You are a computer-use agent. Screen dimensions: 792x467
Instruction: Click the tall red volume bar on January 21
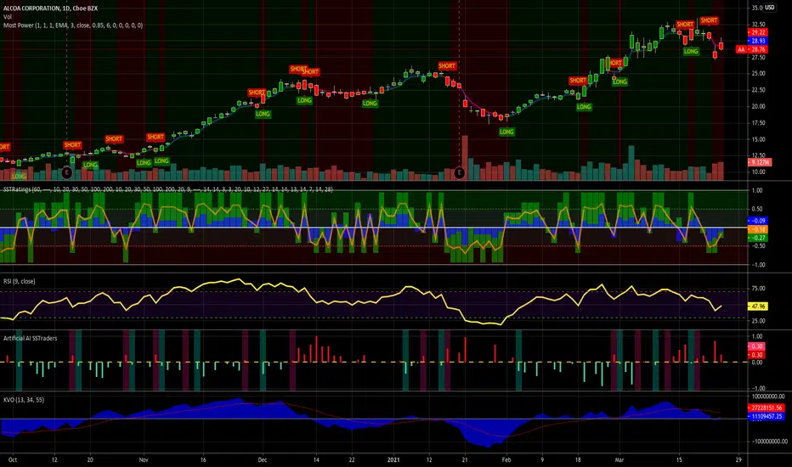465,158
